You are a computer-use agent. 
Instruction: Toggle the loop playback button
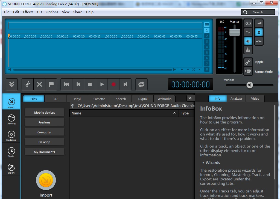141,84
